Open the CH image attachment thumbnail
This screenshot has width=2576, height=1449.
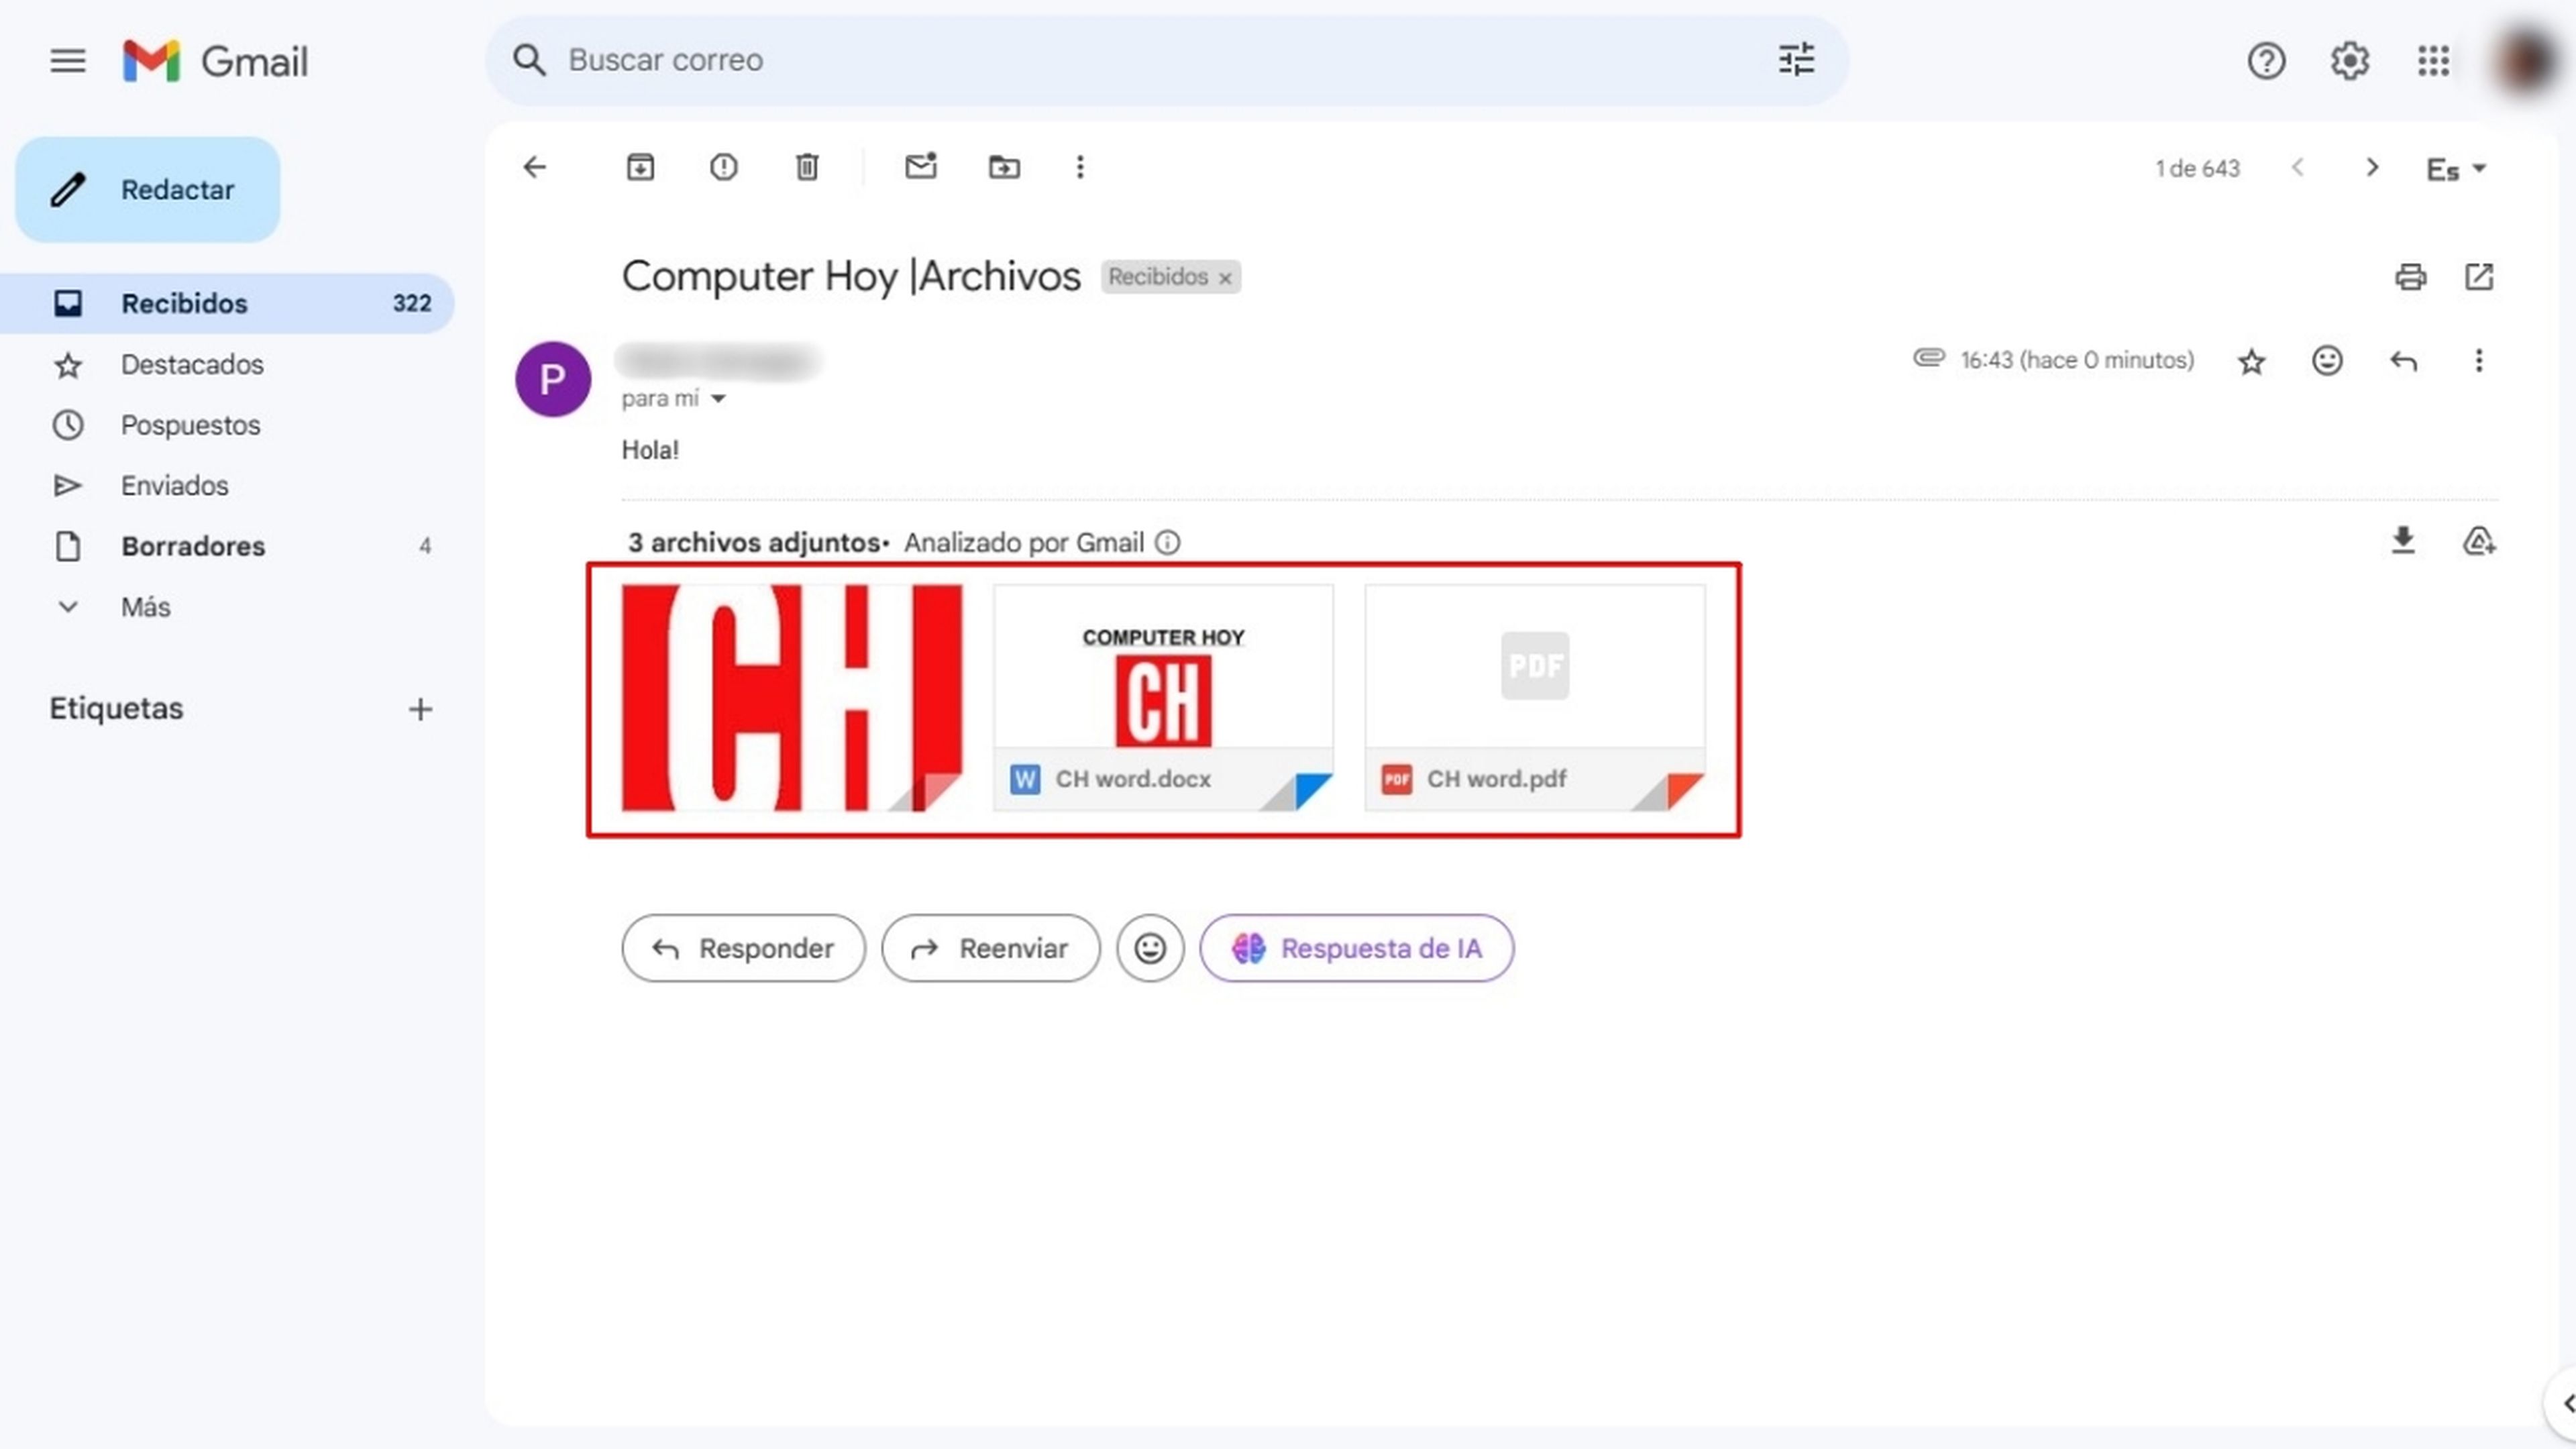tap(792, 697)
